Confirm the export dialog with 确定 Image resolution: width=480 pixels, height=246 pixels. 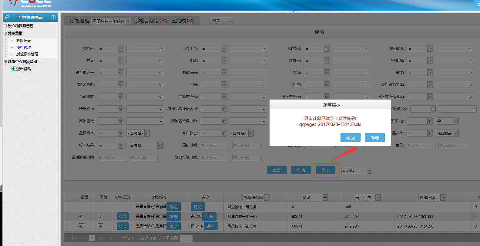coord(374,138)
